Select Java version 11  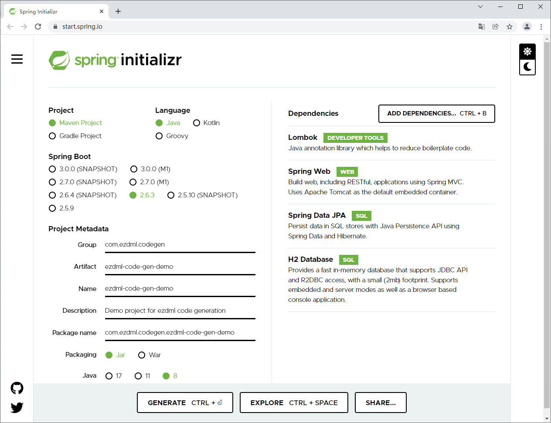click(143, 376)
